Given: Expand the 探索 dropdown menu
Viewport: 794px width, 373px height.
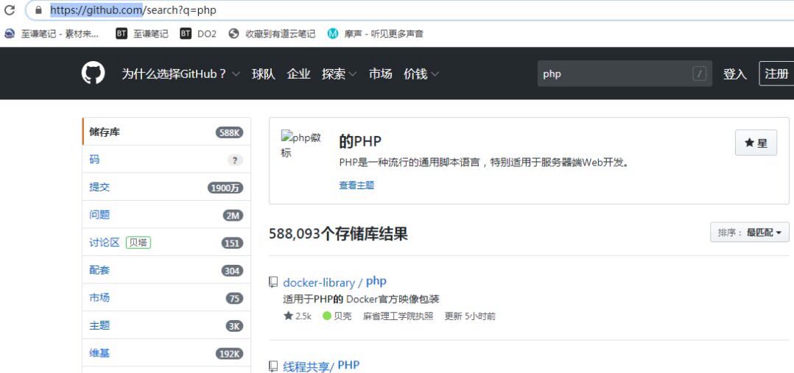Looking at the screenshot, I should click(339, 74).
